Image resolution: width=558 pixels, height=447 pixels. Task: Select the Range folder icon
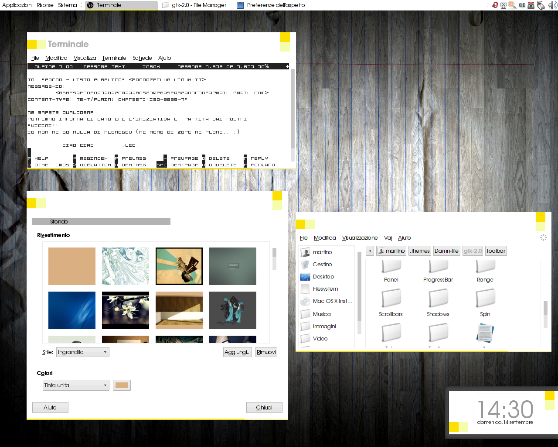485,266
